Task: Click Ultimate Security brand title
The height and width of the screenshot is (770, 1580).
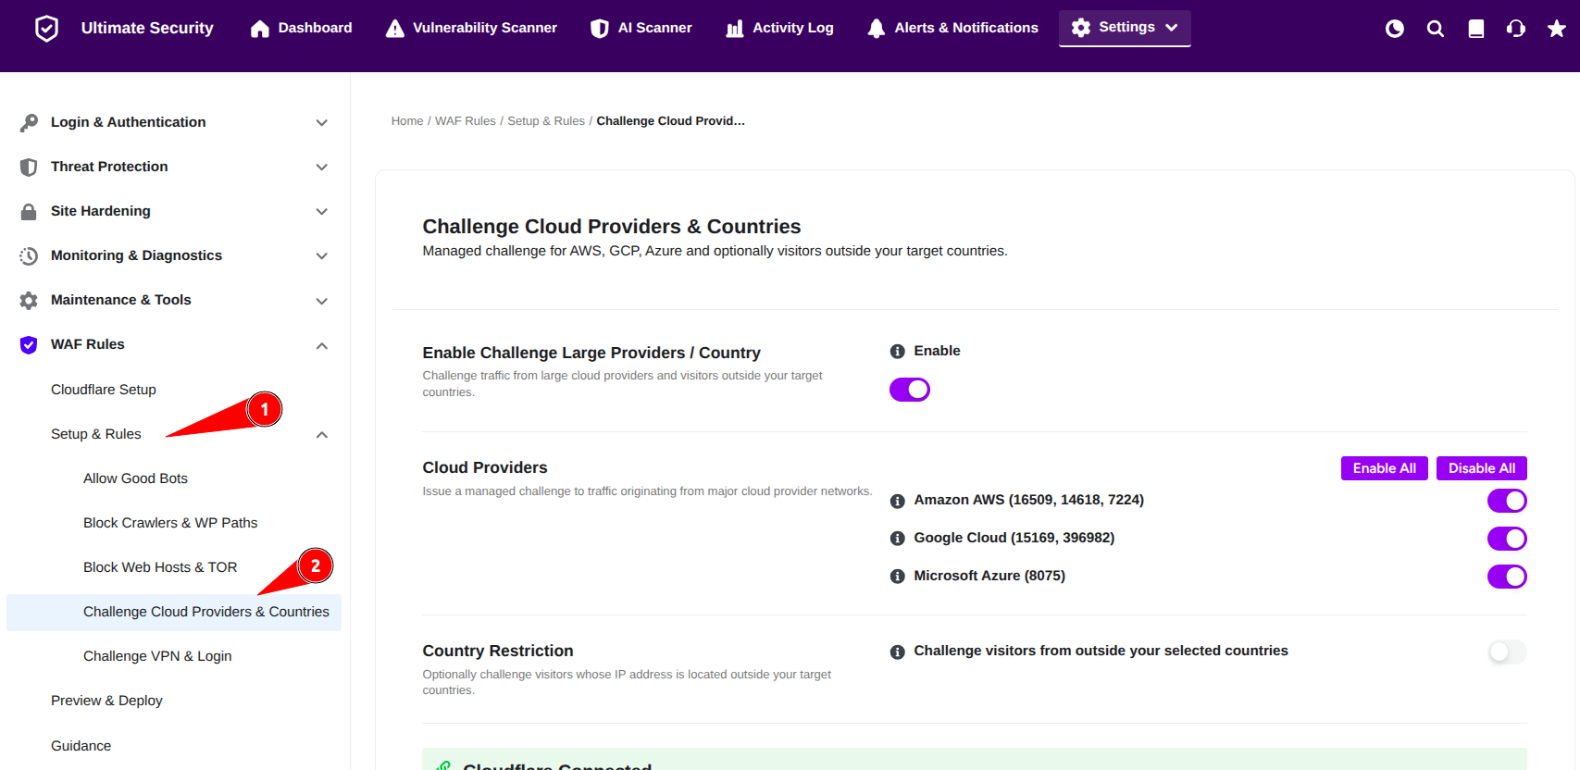Action: 147,29
